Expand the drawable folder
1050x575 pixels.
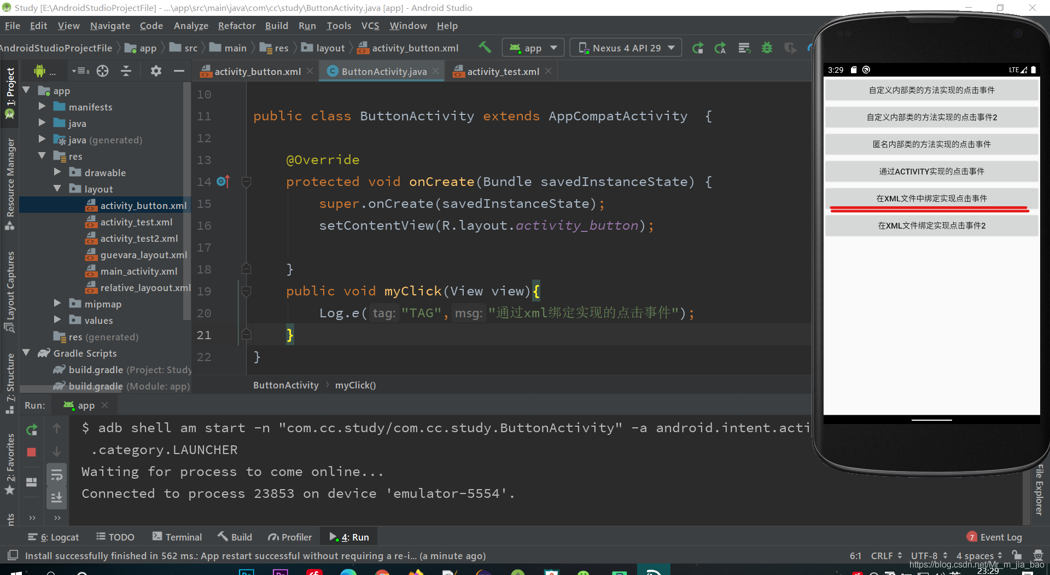[x=57, y=172]
